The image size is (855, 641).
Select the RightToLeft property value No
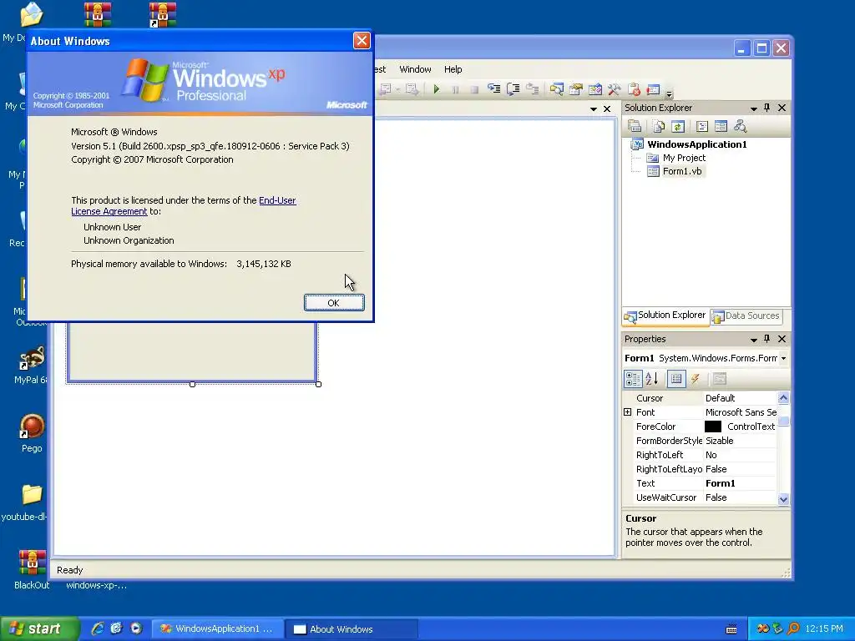(711, 455)
